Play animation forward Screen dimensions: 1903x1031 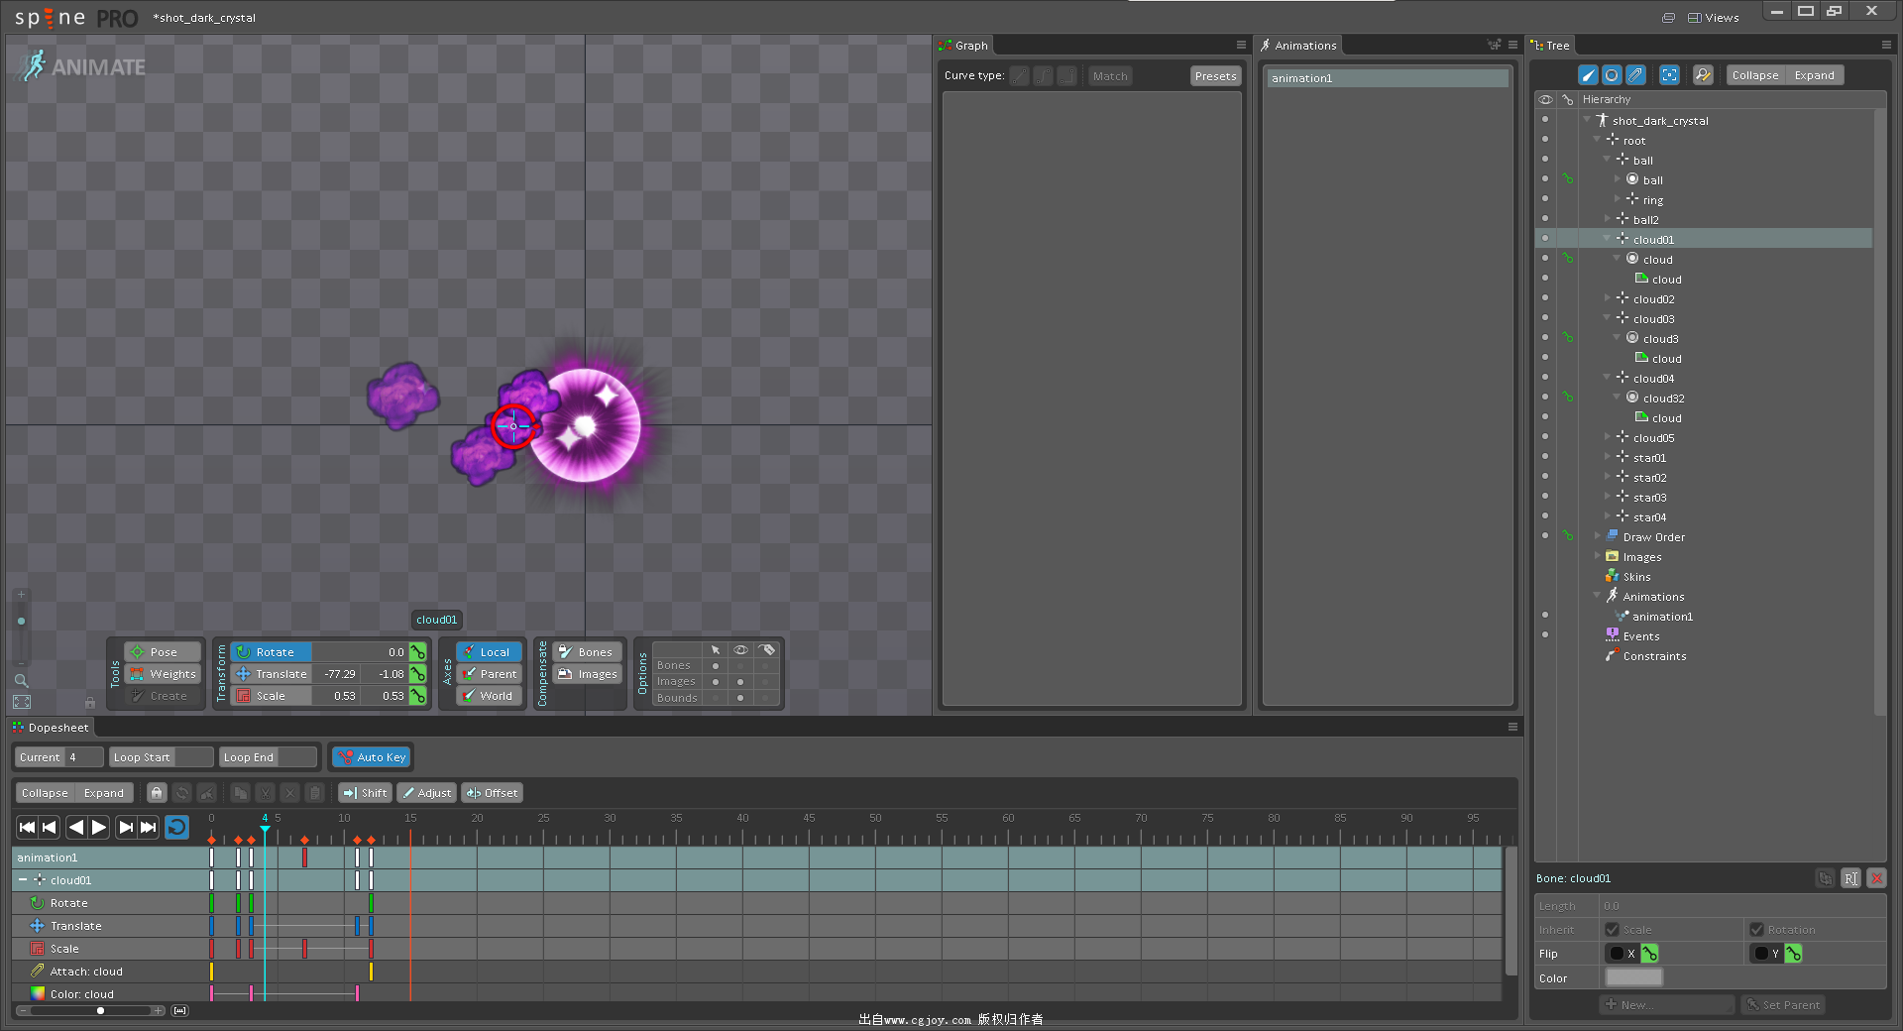(99, 827)
